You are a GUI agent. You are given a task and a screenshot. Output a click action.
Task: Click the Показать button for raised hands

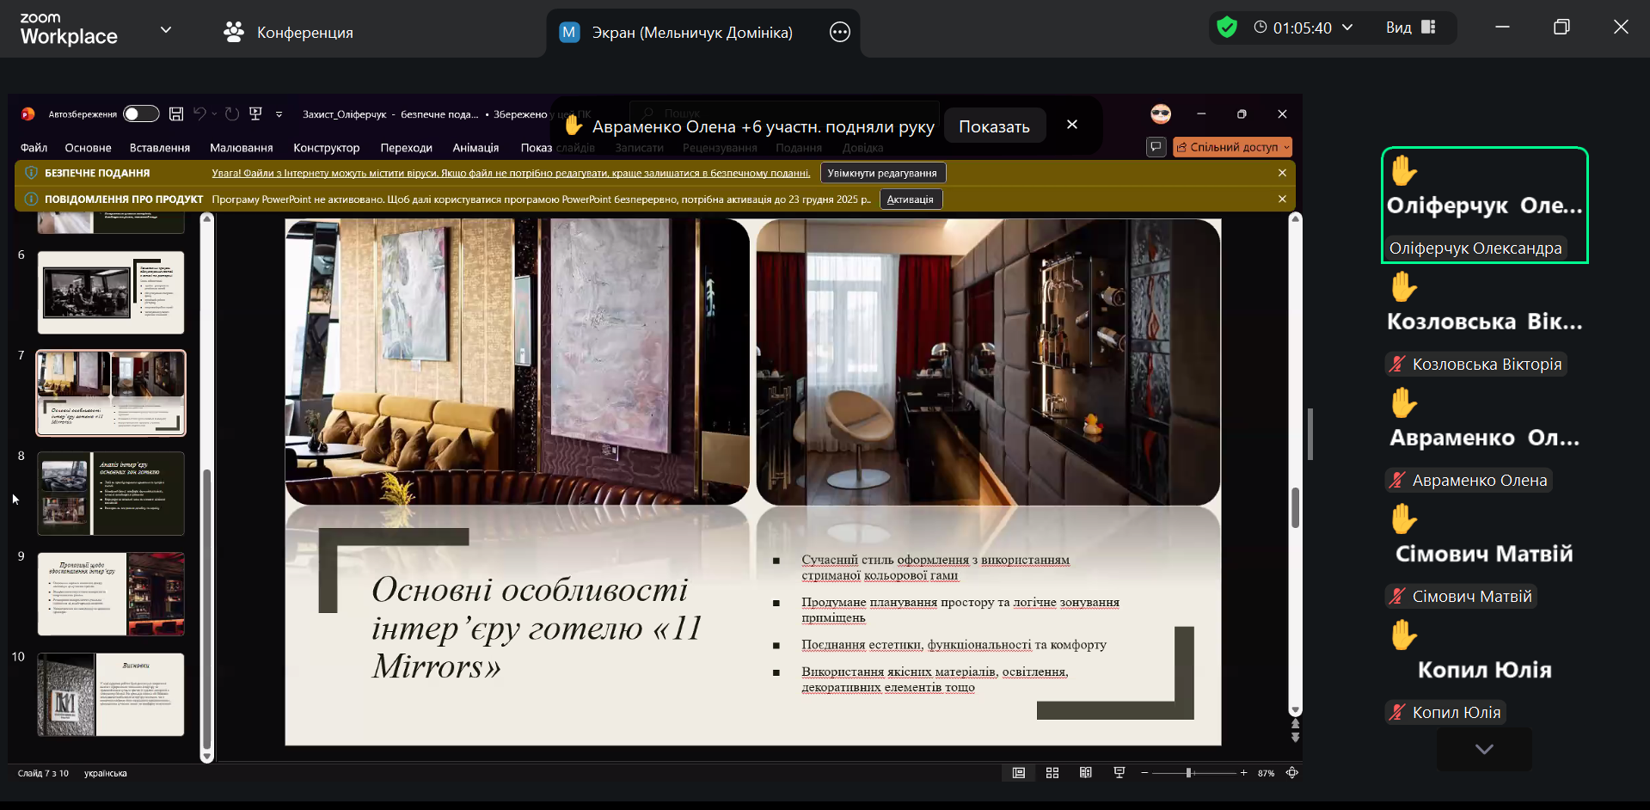coord(994,126)
